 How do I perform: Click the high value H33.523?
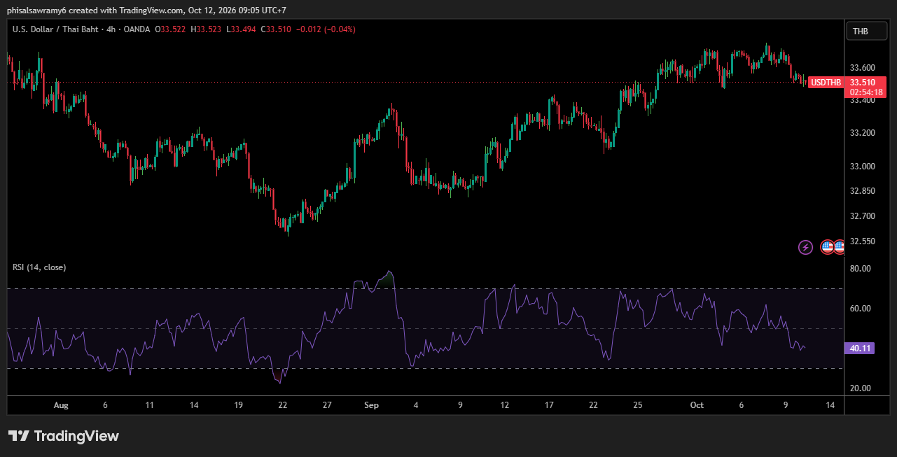click(x=206, y=29)
